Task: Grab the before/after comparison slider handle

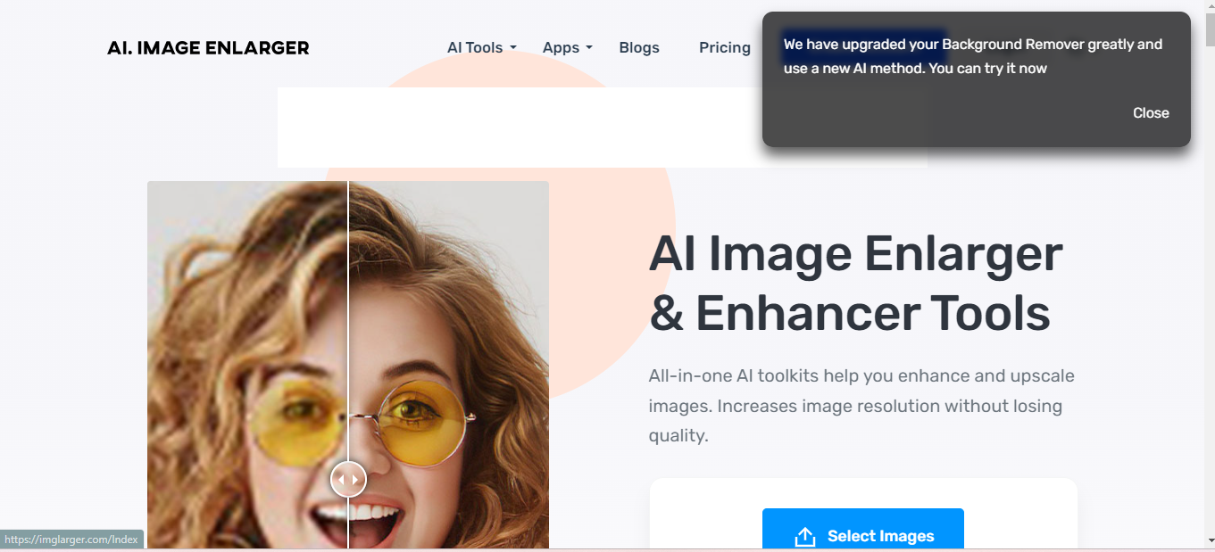Action: point(348,480)
